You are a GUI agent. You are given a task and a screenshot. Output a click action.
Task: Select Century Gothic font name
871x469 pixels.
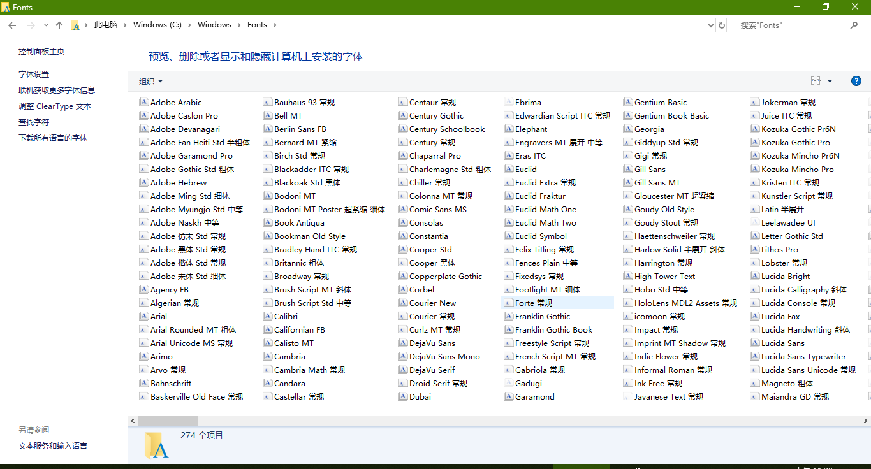point(436,115)
